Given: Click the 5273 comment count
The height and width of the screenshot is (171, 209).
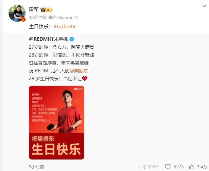Looking at the screenshot, I should (179, 167).
